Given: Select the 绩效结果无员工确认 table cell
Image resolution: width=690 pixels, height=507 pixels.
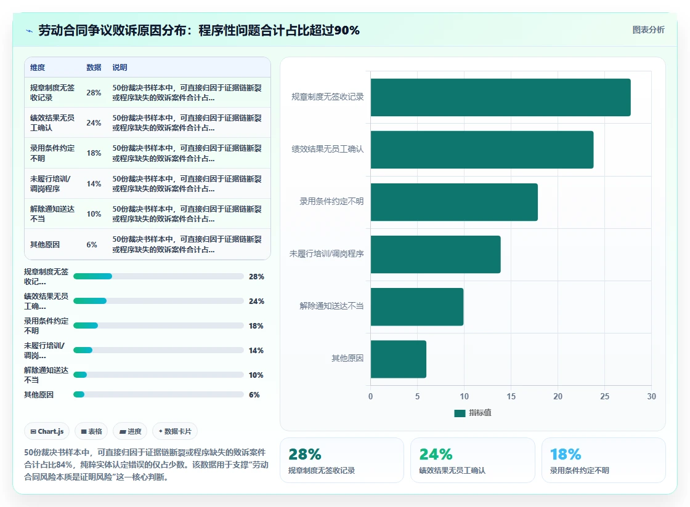Looking at the screenshot, I should [x=52, y=122].
